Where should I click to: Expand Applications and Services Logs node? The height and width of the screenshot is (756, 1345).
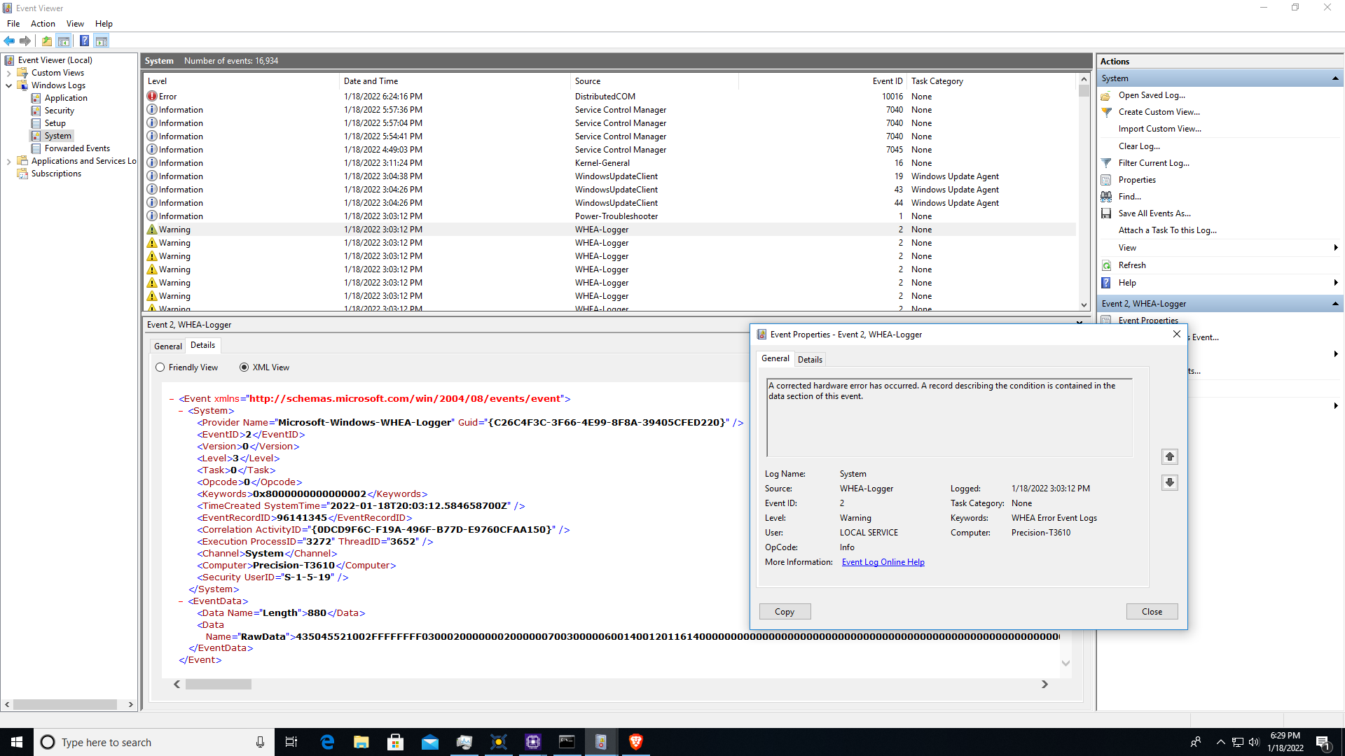(x=8, y=161)
